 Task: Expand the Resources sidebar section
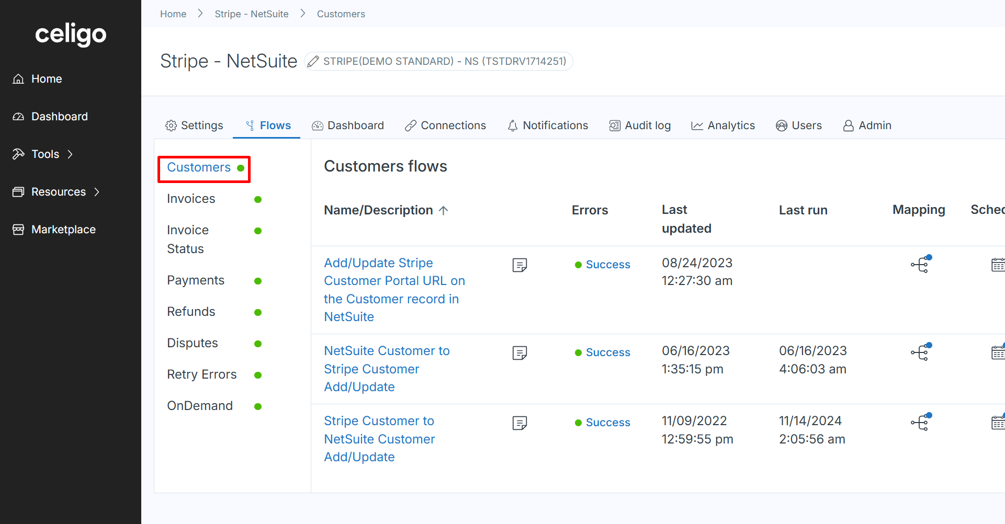(97, 192)
